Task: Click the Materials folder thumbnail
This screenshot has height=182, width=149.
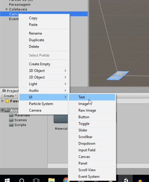Action: pyautogui.click(x=61, y=119)
